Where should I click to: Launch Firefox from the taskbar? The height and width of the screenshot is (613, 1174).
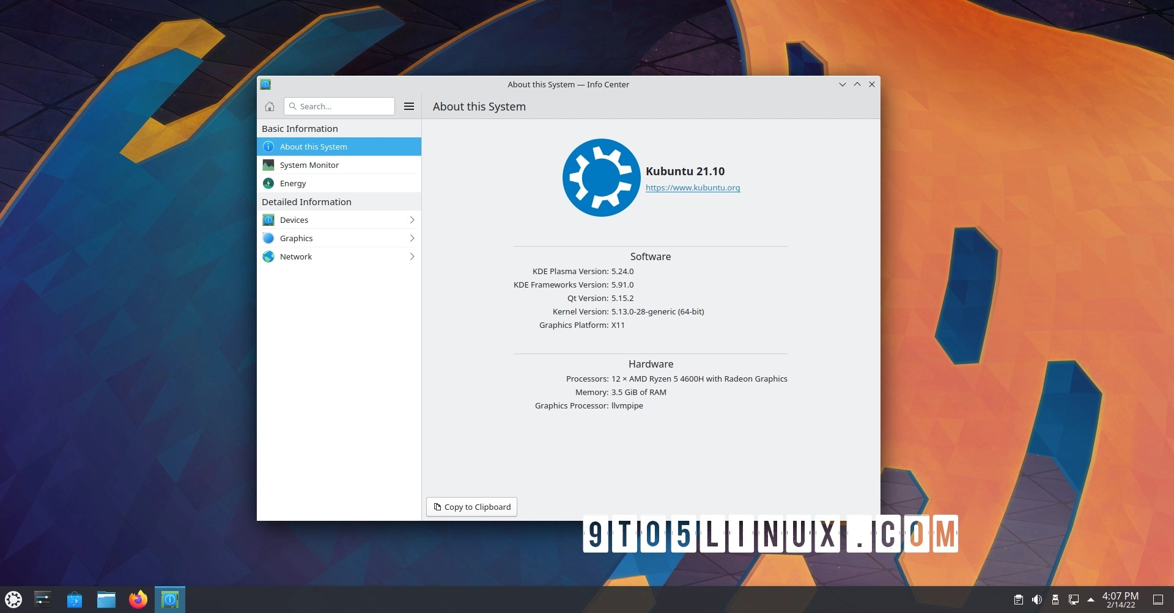[138, 599]
